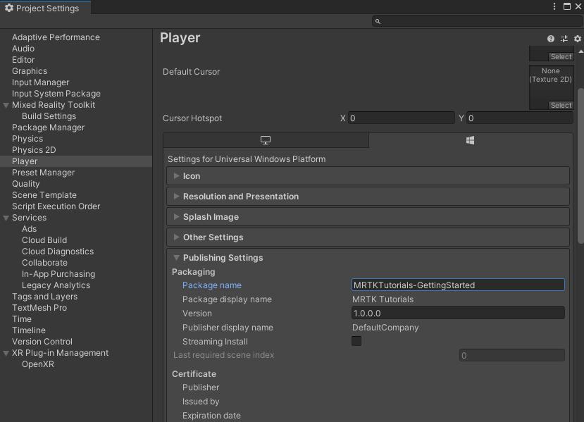Click Select button above Default Cursor
This screenshot has width=584, height=422.
(x=561, y=56)
